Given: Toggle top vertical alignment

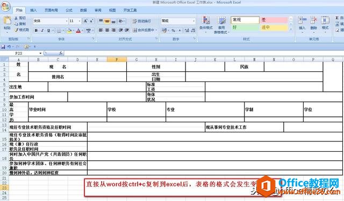Looking at the screenshot, I should tap(101, 21).
